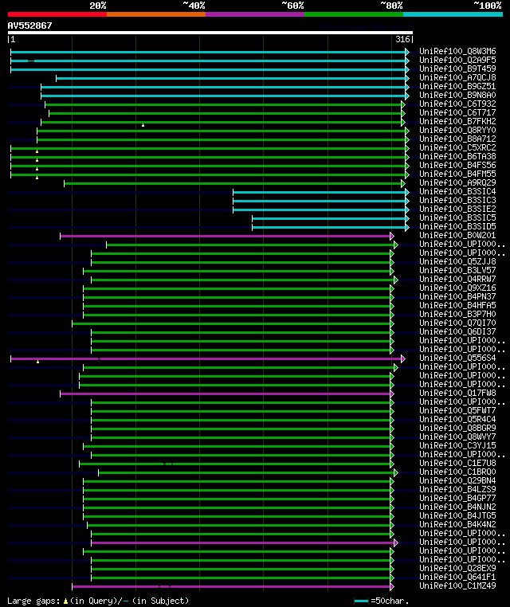Select hit label UniRef100_B8A712
This screenshot has width=510, height=607.
(457, 139)
